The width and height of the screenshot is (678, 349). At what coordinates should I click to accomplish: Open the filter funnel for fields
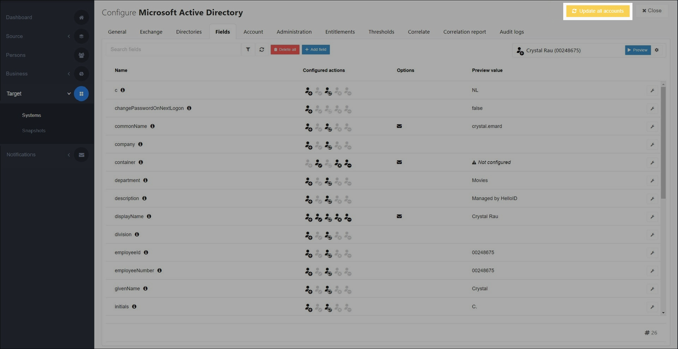[248, 49]
